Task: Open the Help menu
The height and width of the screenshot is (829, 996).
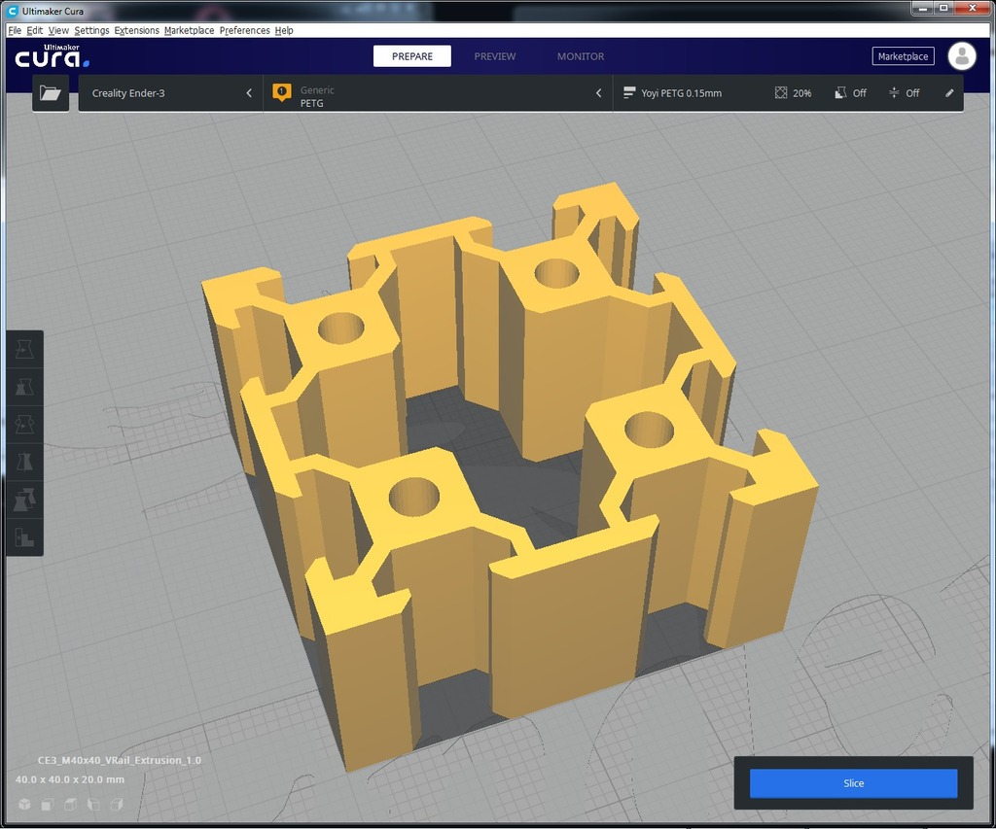Action: coord(284,30)
